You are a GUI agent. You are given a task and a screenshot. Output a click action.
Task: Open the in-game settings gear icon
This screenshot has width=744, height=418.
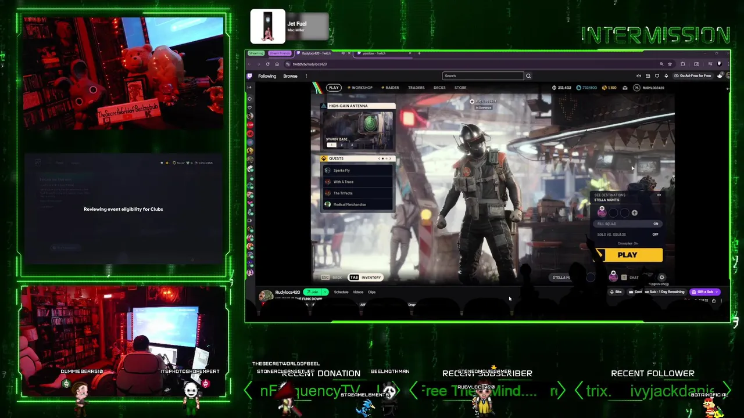pos(661,278)
